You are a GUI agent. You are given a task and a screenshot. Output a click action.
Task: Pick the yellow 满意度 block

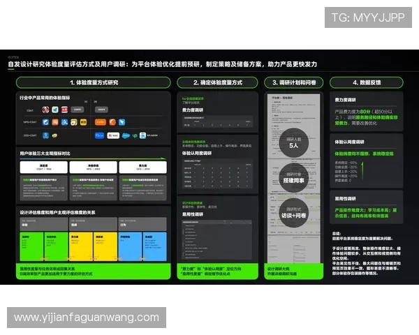(105, 246)
